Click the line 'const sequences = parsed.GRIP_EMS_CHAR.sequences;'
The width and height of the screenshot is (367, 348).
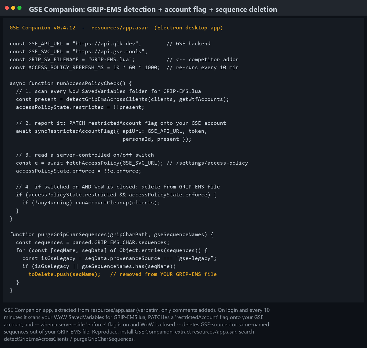tap(93, 242)
